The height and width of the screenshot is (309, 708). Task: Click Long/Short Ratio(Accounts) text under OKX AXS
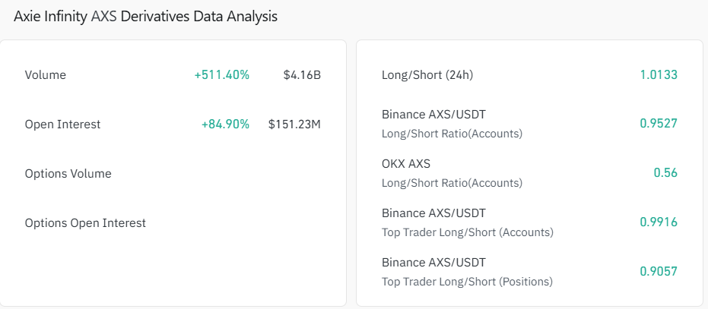[x=452, y=183]
